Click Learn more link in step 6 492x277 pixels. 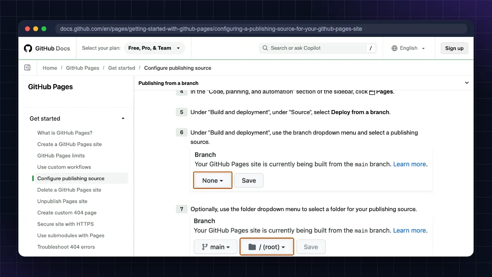(410, 164)
